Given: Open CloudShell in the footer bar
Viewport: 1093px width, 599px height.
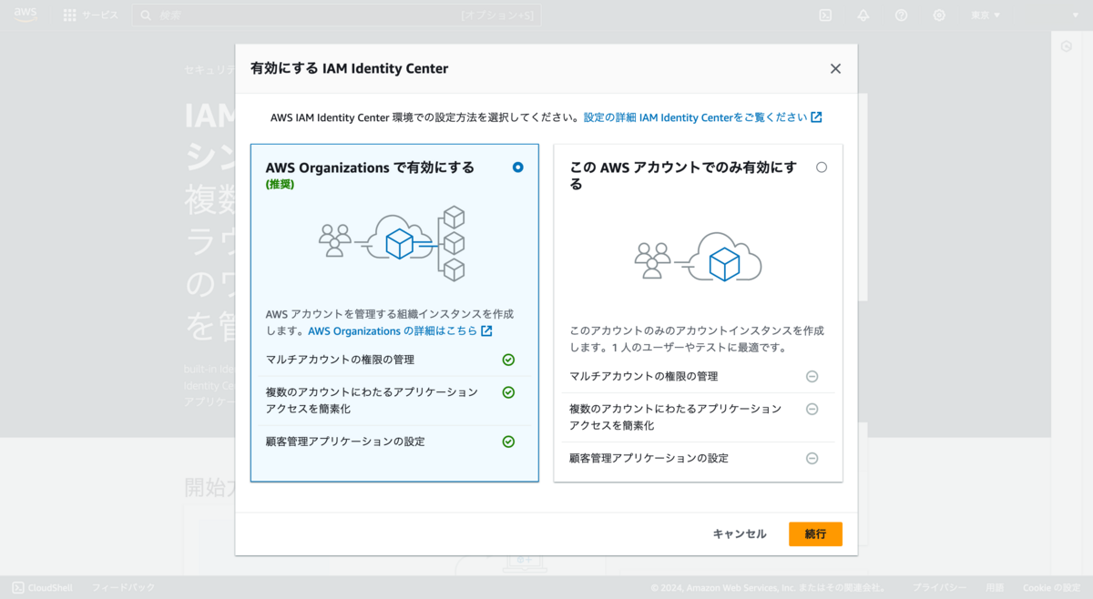Looking at the screenshot, I should point(41,588).
